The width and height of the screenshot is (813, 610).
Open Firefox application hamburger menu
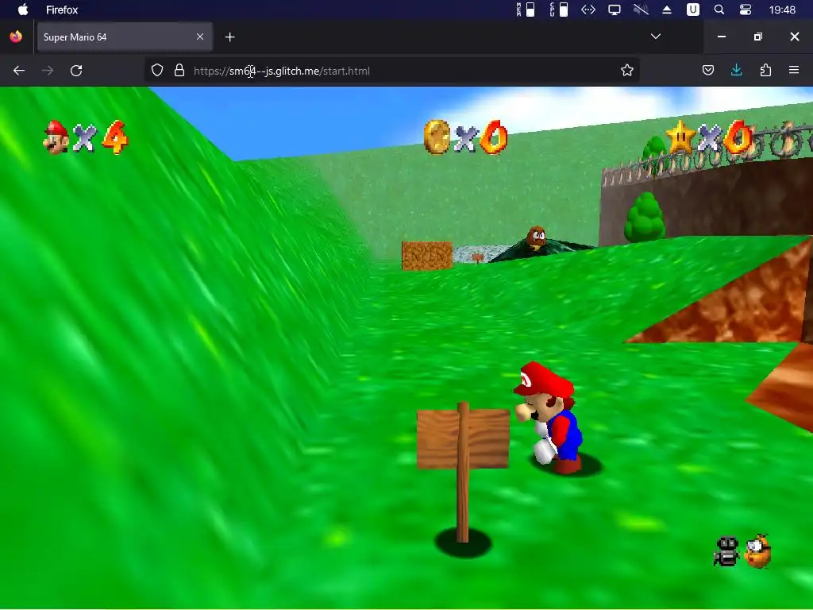pos(794,70)
